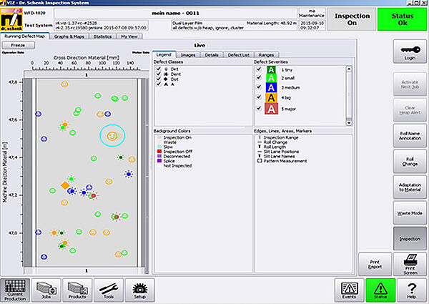Click 'Splice' background color legend entry

(x=166, y=161)
